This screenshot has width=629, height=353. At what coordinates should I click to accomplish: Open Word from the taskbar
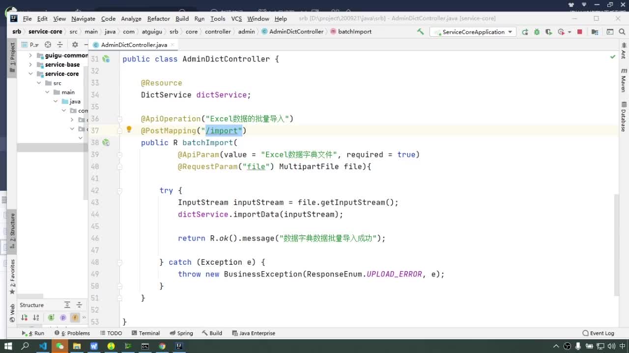(94, 346)
